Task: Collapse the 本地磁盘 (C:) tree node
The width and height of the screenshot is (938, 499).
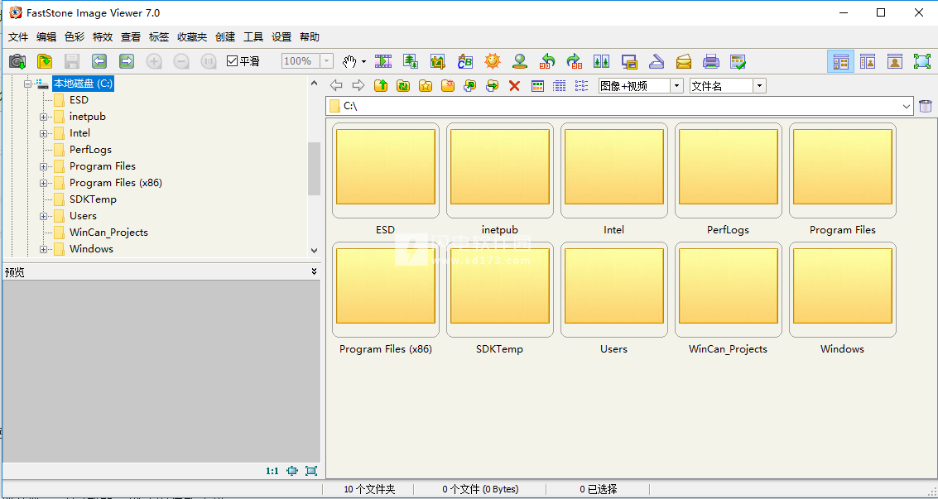Action: pyautogui.click(x=27, y=84)
